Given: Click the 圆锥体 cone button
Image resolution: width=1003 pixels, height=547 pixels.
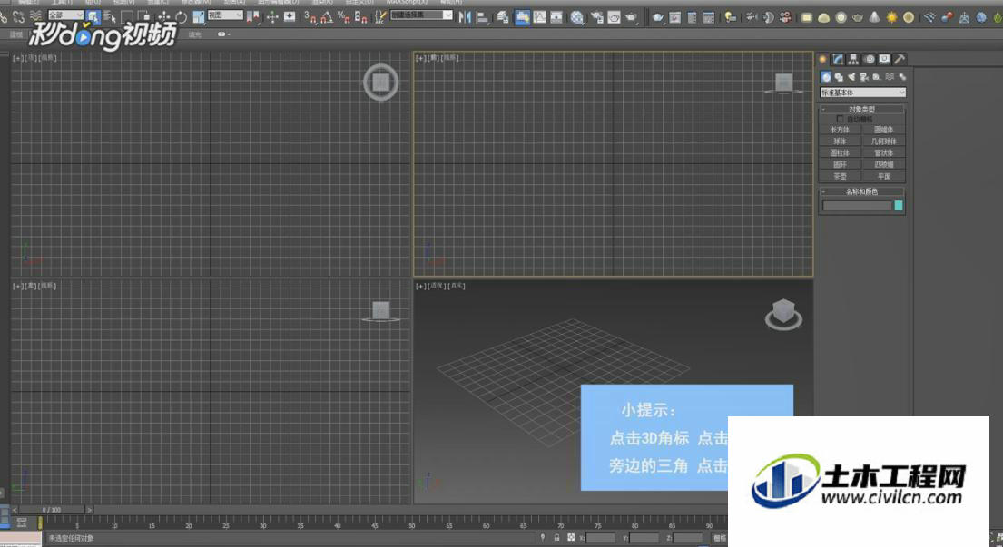Looking at the screenshot, I should tap(883, 130).
